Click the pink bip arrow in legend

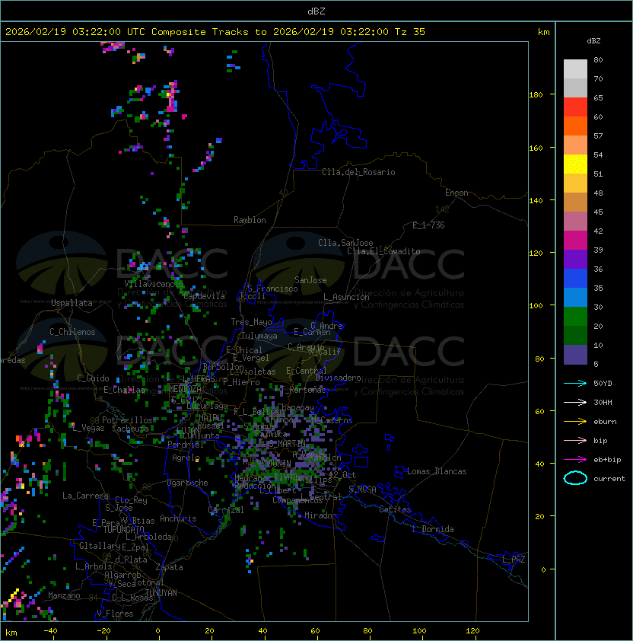575,440
